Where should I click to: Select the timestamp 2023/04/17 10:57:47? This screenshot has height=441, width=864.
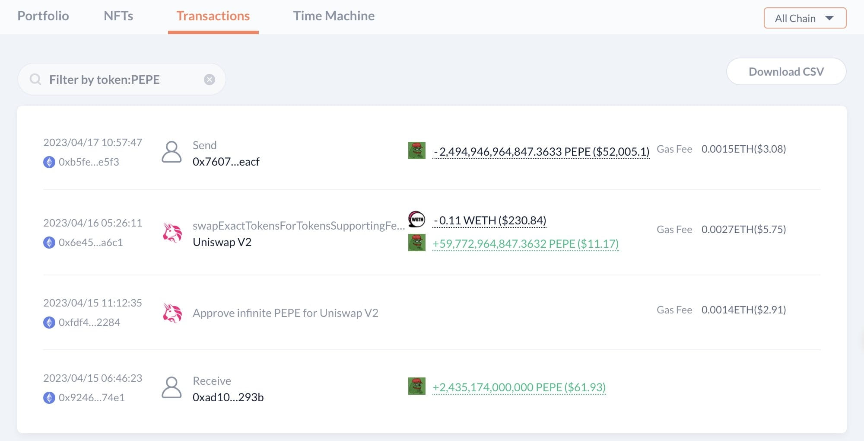click(x=93, y=143)
